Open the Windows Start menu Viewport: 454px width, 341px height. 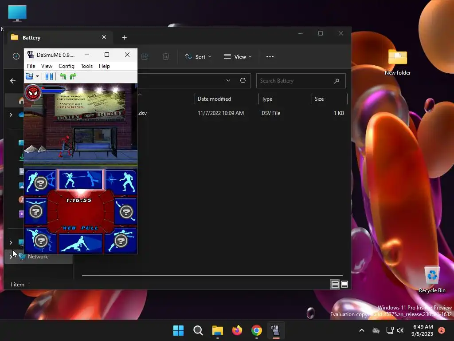[178, 330]
